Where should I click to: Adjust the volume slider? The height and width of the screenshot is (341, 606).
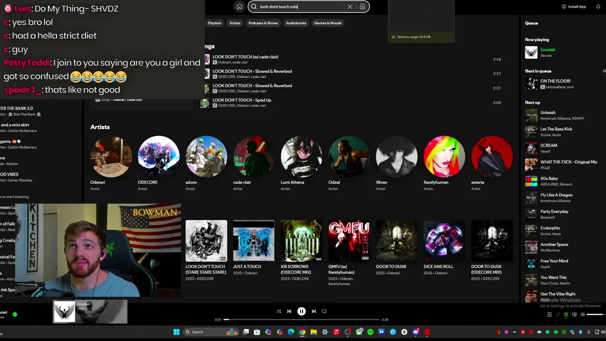pyautogui.click(x=595, y=314)
